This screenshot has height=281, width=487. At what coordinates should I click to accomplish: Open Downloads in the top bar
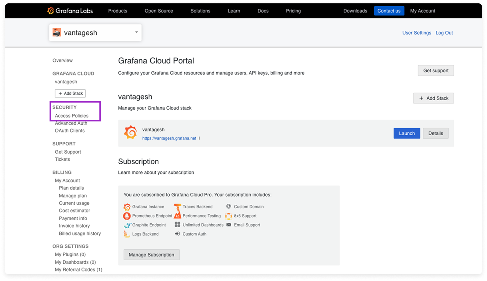pos(355,11)
